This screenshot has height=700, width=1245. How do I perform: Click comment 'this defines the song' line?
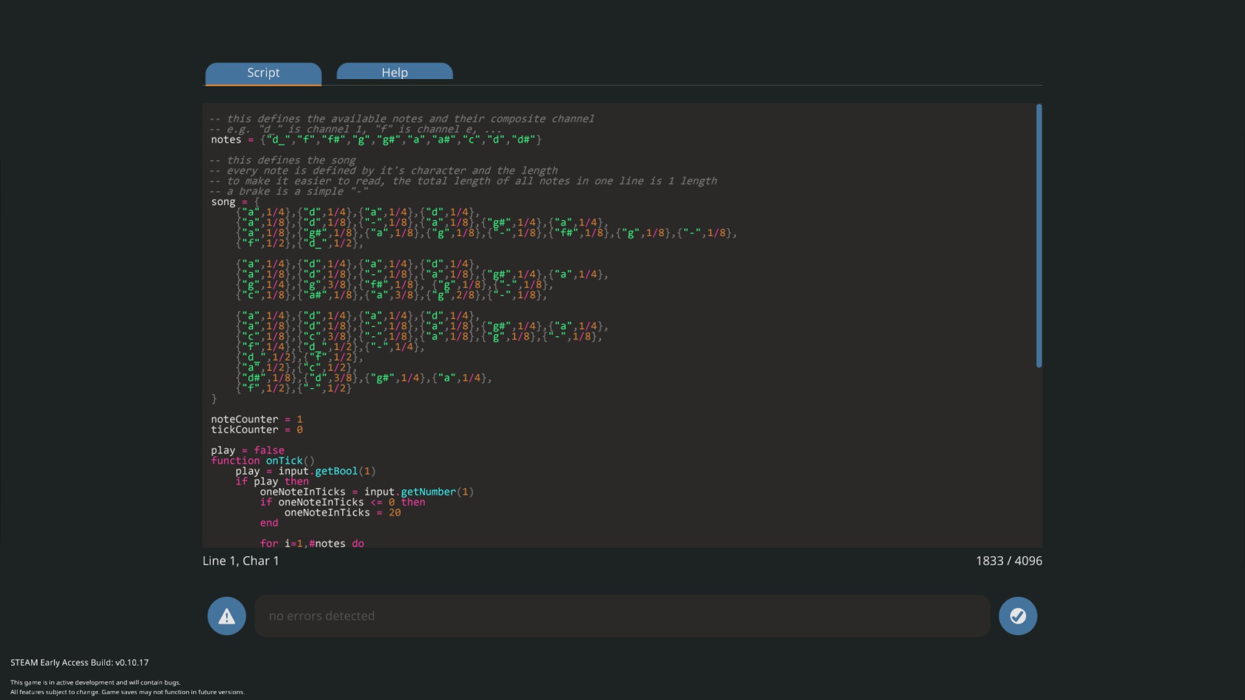coord(282,160)
